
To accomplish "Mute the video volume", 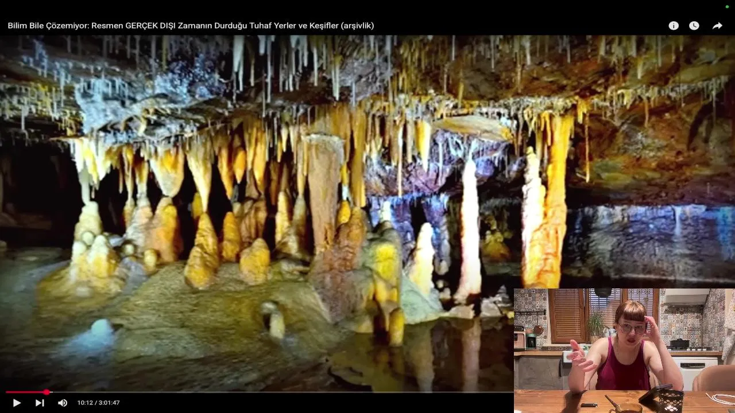I will click(x=63, y=403).
